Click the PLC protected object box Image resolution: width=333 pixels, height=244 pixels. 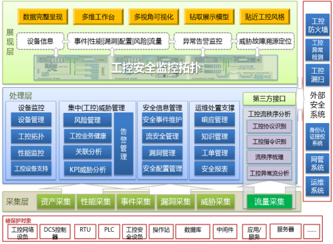point(109,231)
